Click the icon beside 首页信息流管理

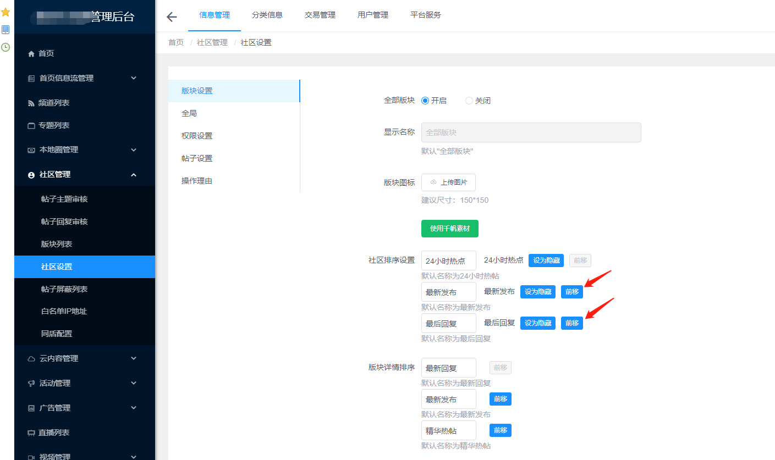pyautogui.click(x=31, y=79)
